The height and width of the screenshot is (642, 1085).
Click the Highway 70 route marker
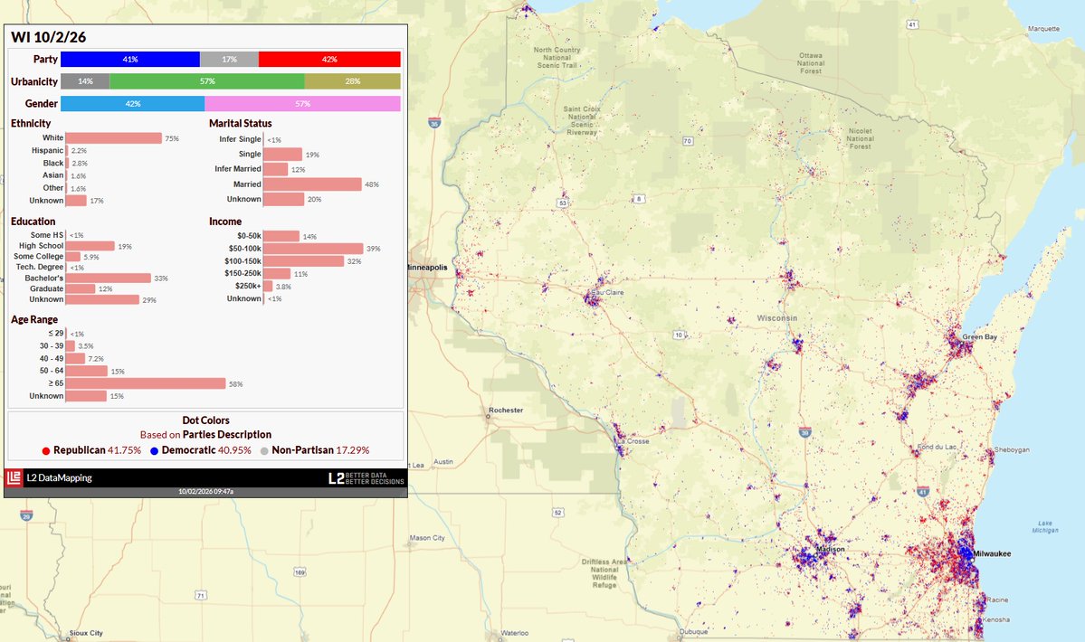pos(687,141)
